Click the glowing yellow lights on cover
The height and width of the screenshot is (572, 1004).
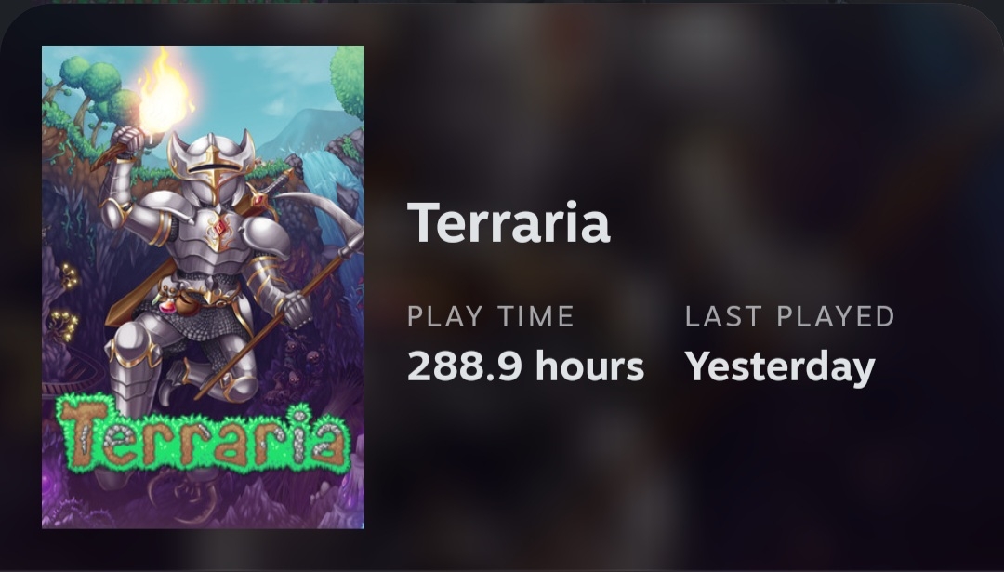[65, 301]
